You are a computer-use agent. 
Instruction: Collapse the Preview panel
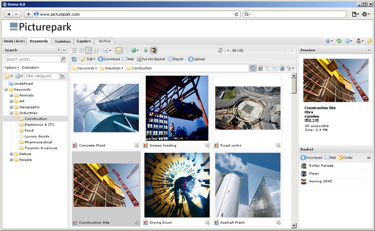369,50
